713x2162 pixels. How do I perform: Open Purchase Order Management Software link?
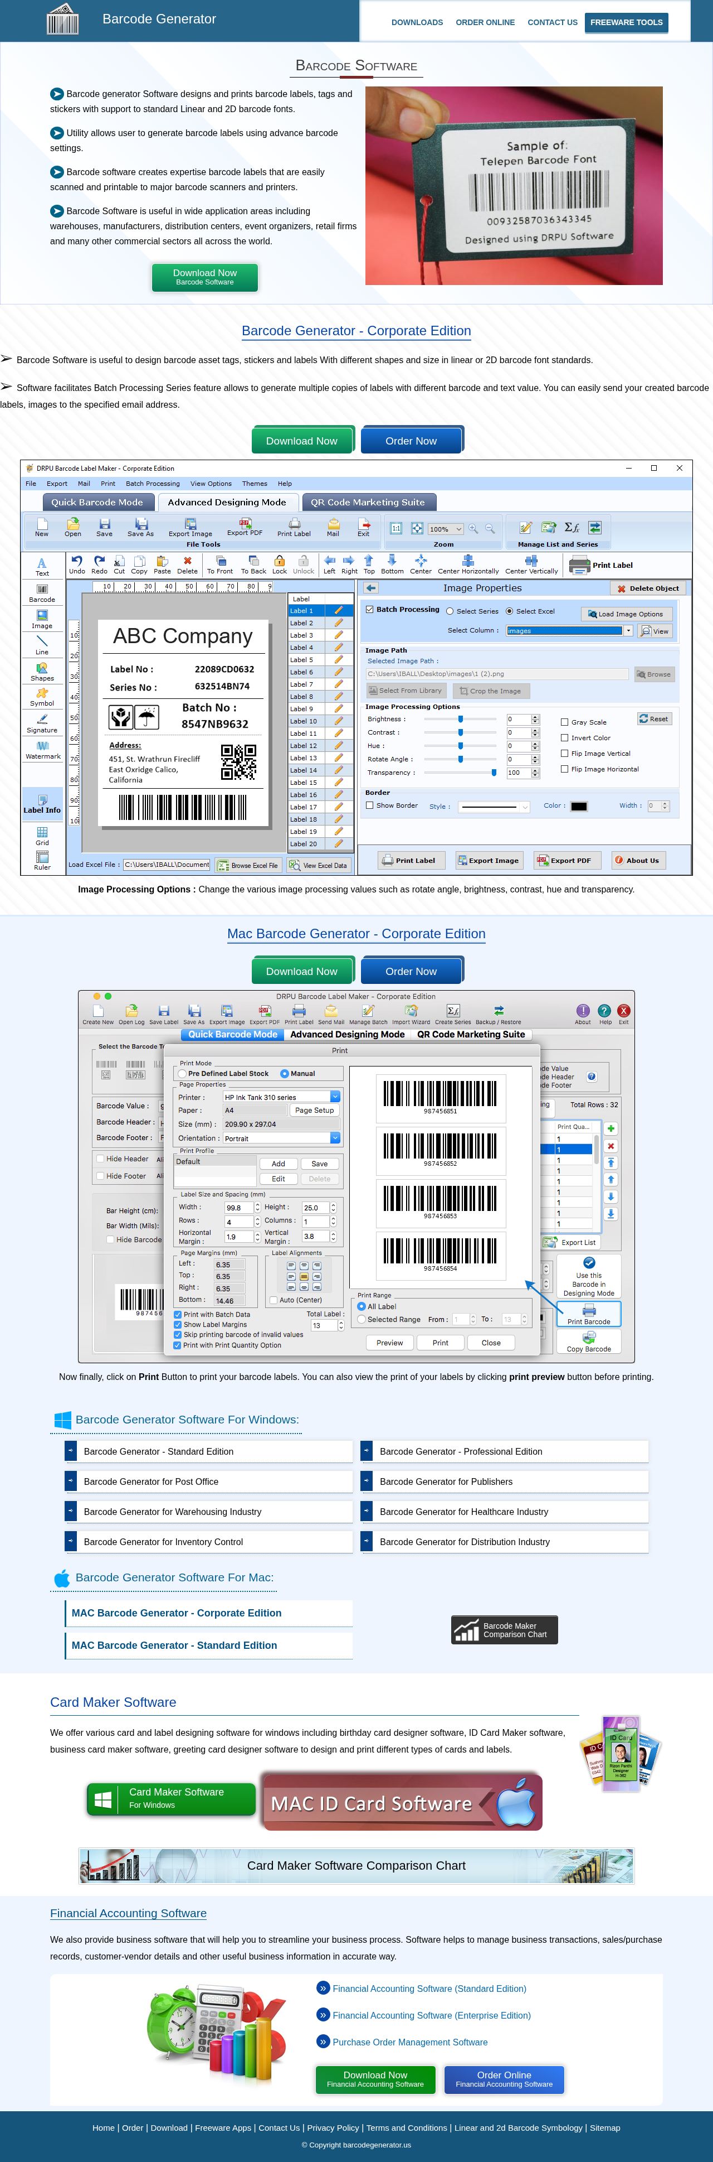(x=410, y=2042)
